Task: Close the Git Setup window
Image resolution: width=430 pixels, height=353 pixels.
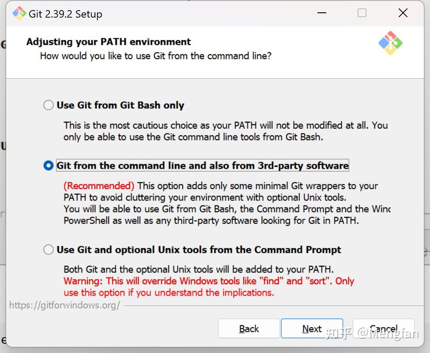Action: (403, 13)
